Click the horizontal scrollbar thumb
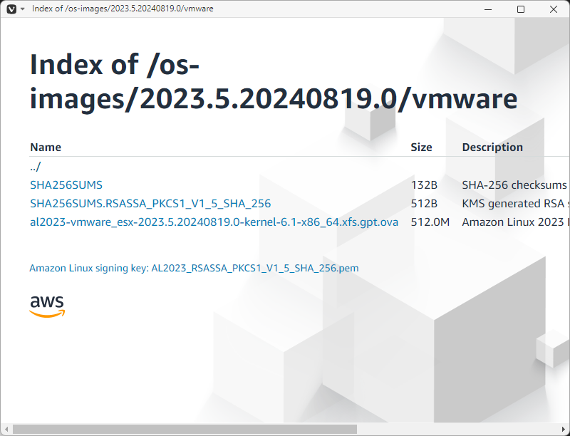 tap(184, 430)
